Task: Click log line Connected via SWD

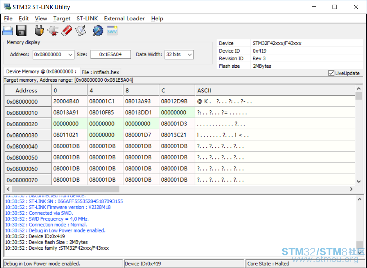Action: point(39,213)
